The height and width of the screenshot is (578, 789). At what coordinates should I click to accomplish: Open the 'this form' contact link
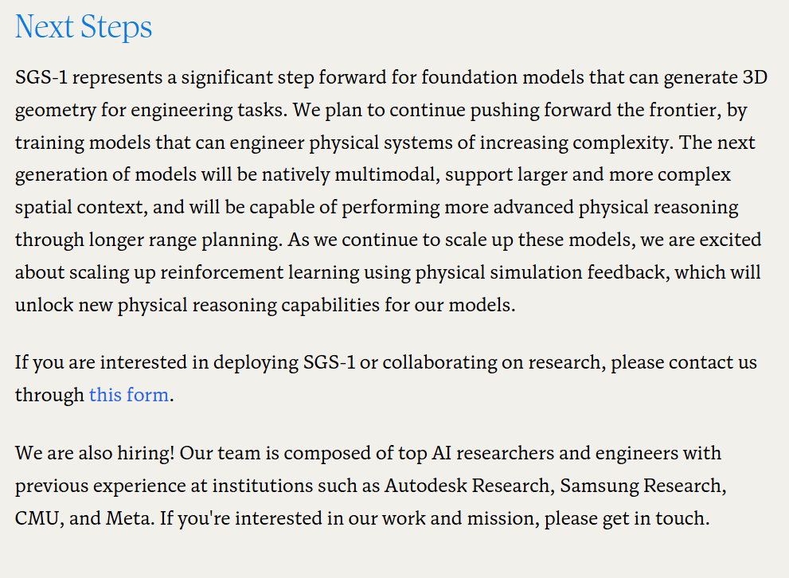pos(128,394)
